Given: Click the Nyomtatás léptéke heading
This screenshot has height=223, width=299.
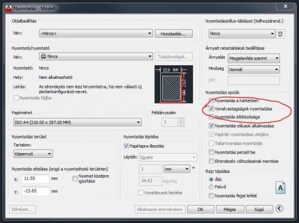Looking at the screenshot, I should coord(141,137).
